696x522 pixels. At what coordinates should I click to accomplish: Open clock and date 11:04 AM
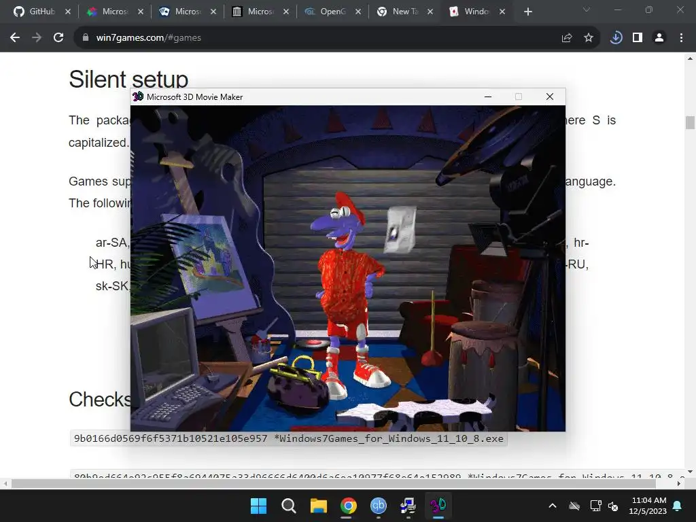(648, 506)
